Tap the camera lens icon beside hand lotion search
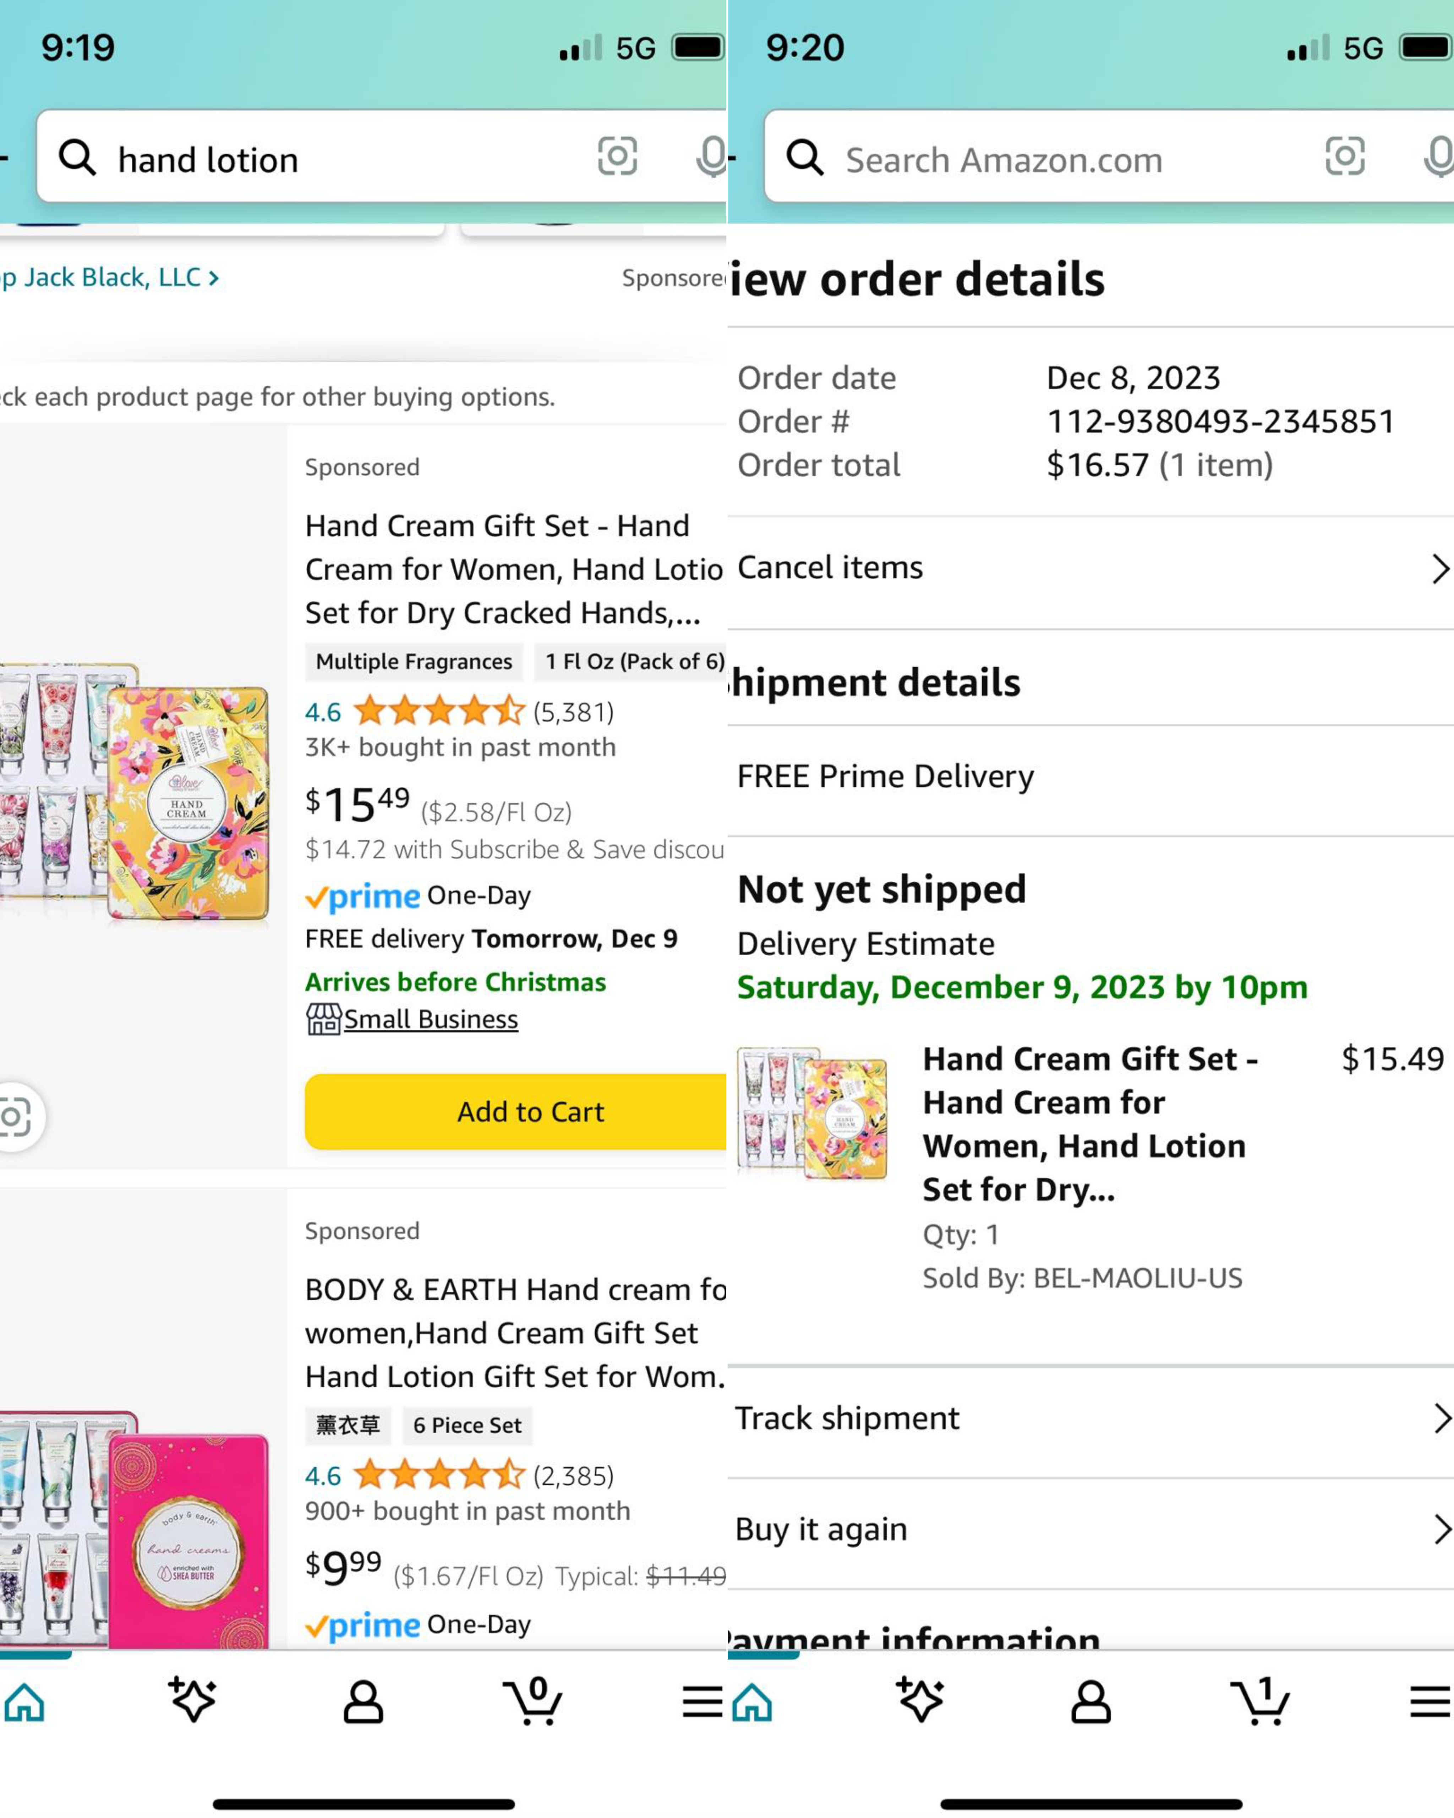The height and width of the screenshot is (1818, 1454). 617,157
